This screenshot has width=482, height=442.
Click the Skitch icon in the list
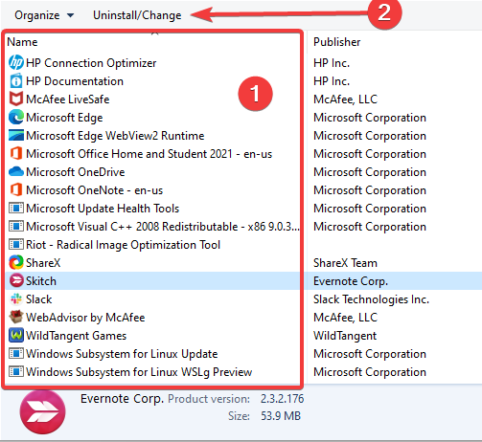(x=16, y=281)
